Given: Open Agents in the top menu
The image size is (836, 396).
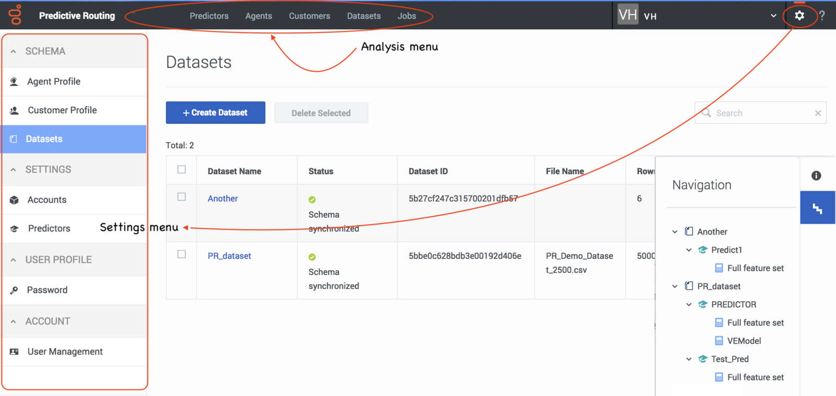Looking at the screenshot, I should [x=259, y=16].
